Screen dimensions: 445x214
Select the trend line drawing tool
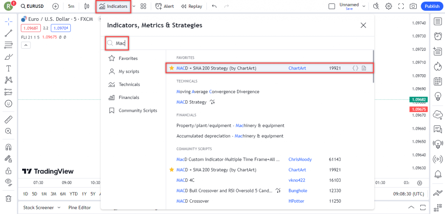(x=9, y=33)
